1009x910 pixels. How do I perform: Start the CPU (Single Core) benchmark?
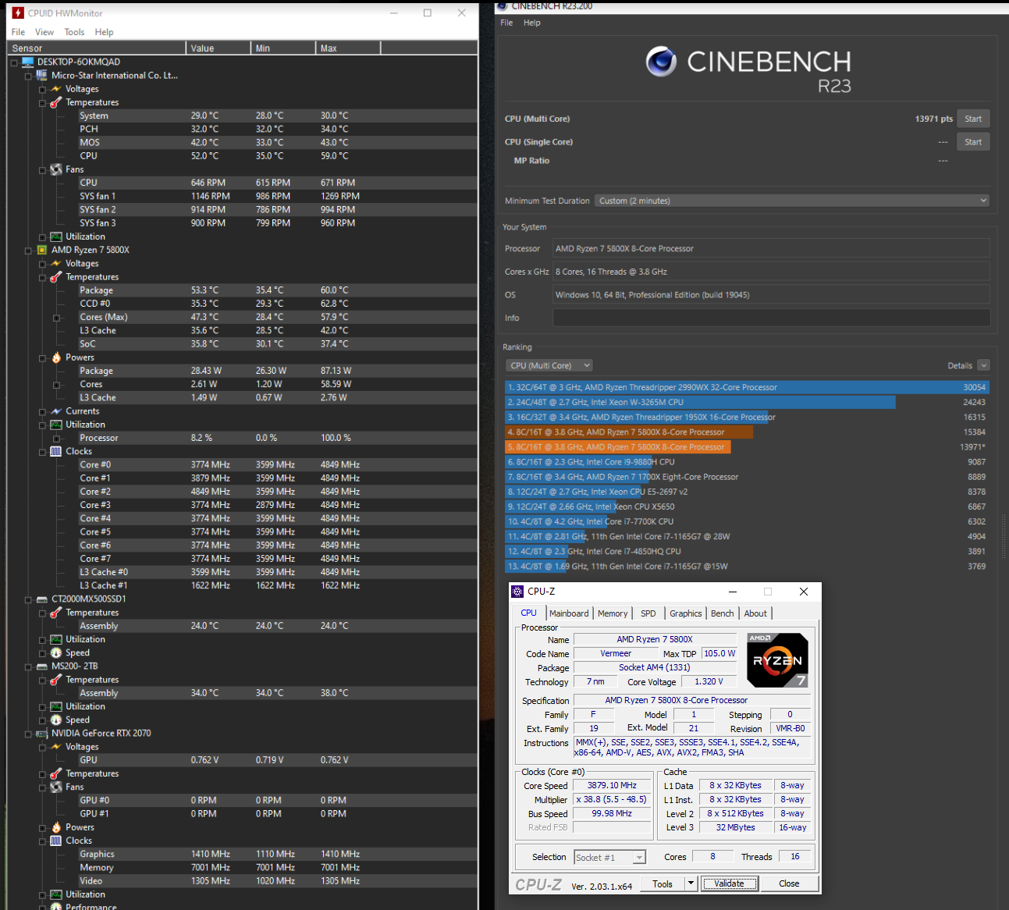tap(973, 142)
